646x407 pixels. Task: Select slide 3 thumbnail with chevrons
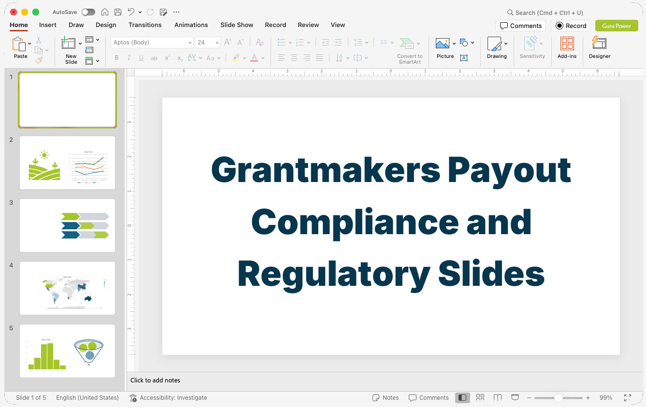(67, 225)
